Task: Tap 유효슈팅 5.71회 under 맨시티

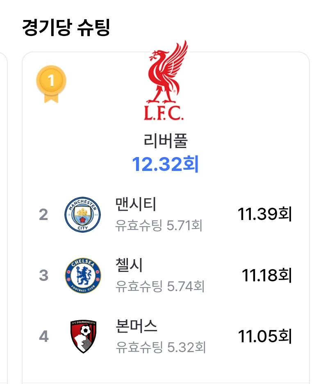Action: click(159, 225)
